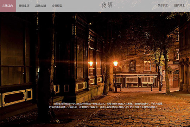Click the 莜驿 logo in the header
190x127 pixels.
pos(107,5)
